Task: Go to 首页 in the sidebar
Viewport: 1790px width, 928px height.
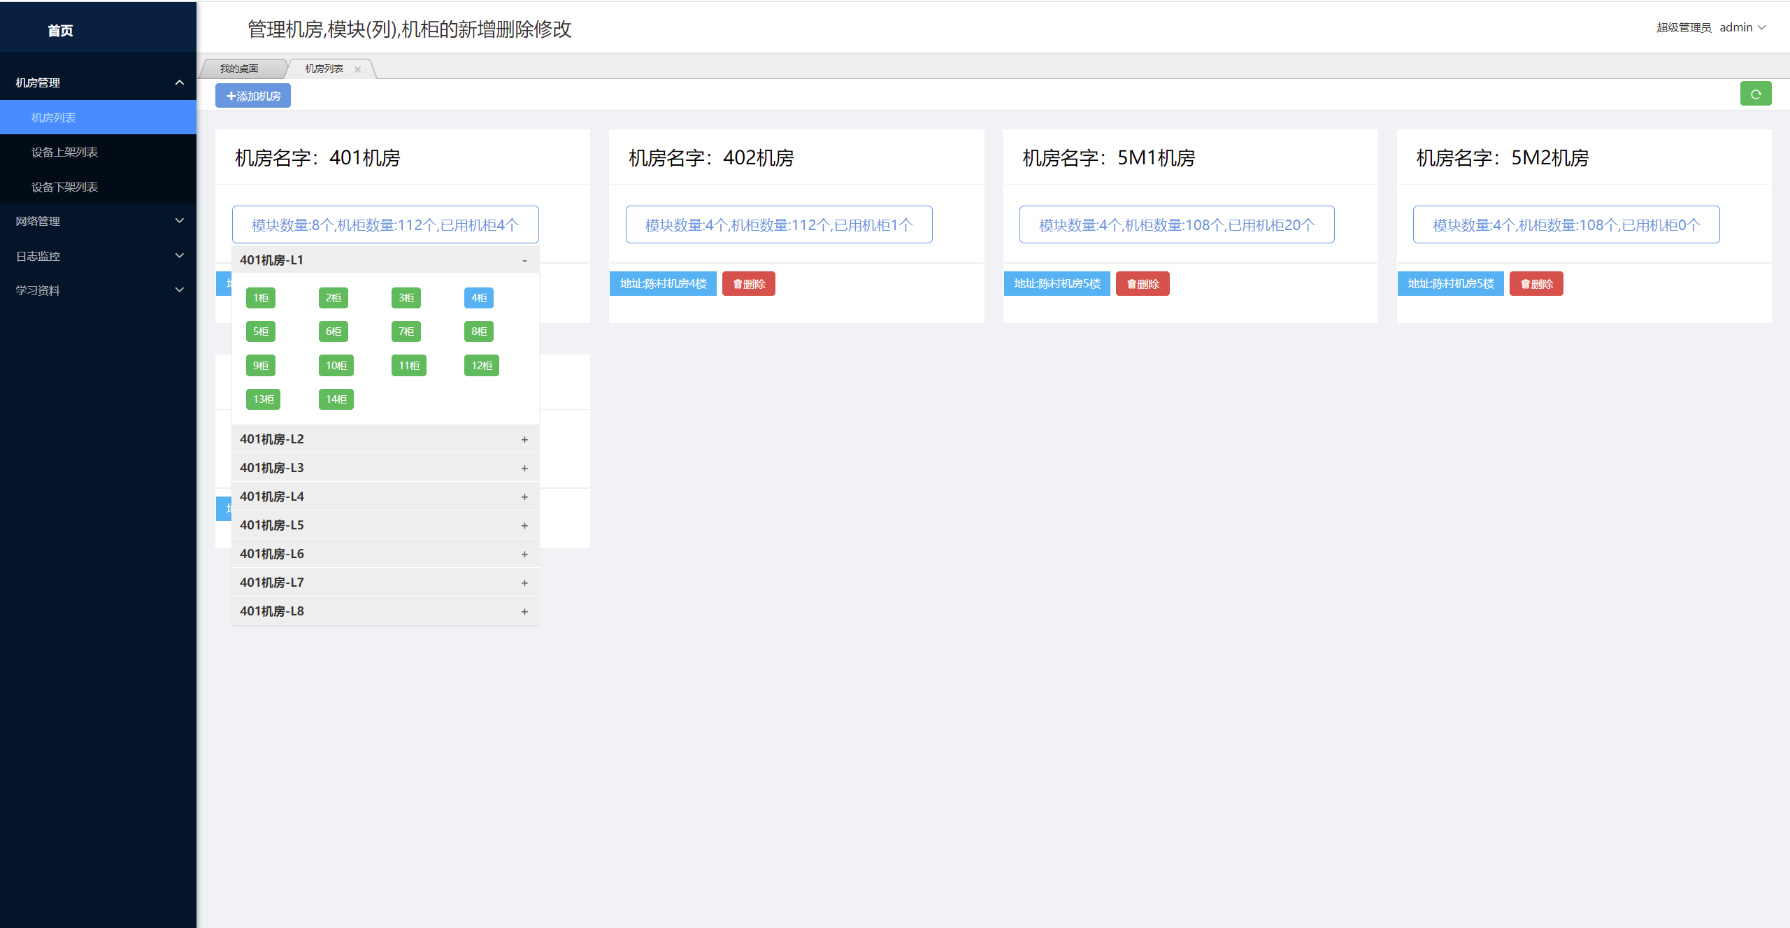Action: click(60, 31)
